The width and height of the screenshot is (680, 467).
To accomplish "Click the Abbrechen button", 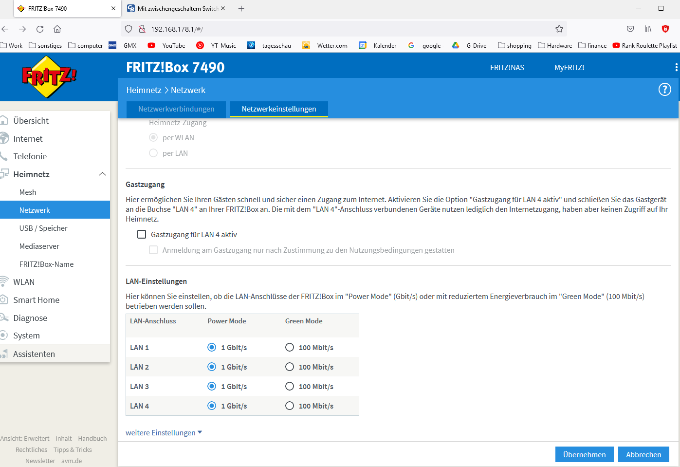I will point(643,454).
